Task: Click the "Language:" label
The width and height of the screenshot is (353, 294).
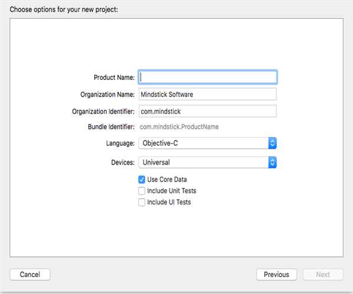Action: (x=120, y=143)
